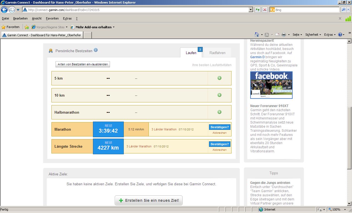Expand the Seite dropdown menu
This screenshot has width=352, height=213.
[297, 35]
